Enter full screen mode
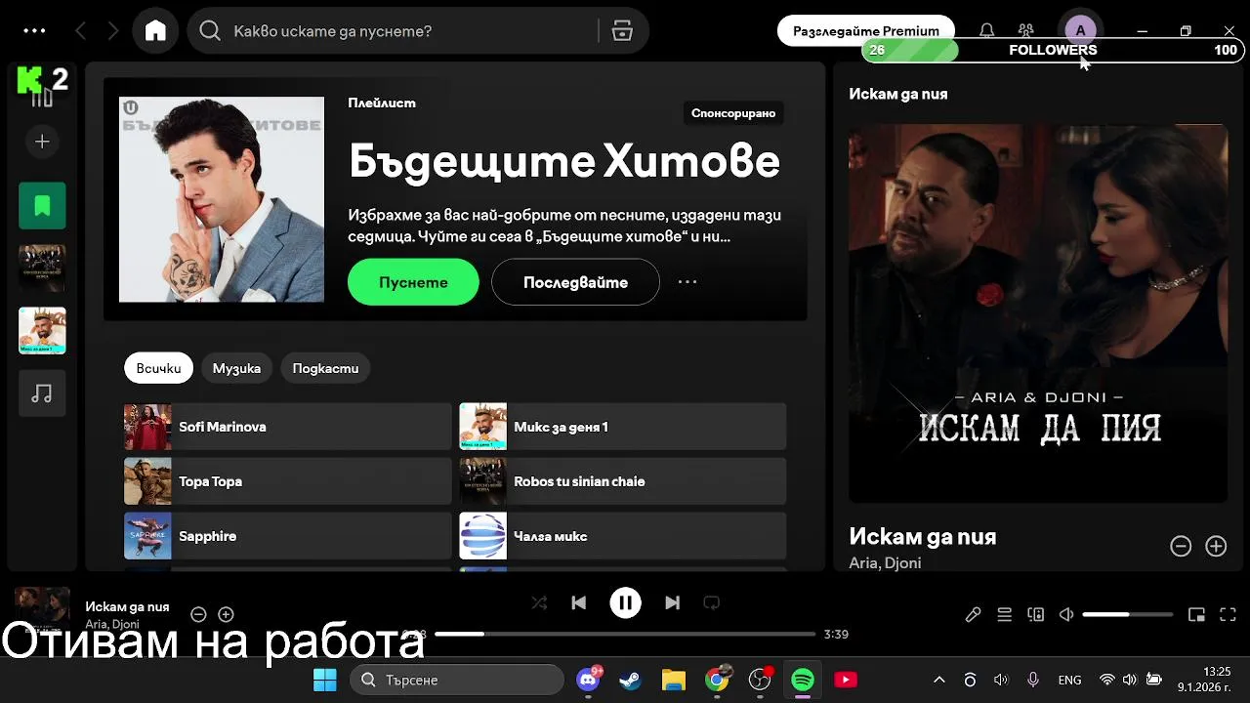1250x703 pixels. pyautogui.click(x=1228, y=614)
